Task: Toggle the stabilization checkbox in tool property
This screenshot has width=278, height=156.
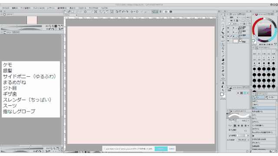Action: pos(230,136)
